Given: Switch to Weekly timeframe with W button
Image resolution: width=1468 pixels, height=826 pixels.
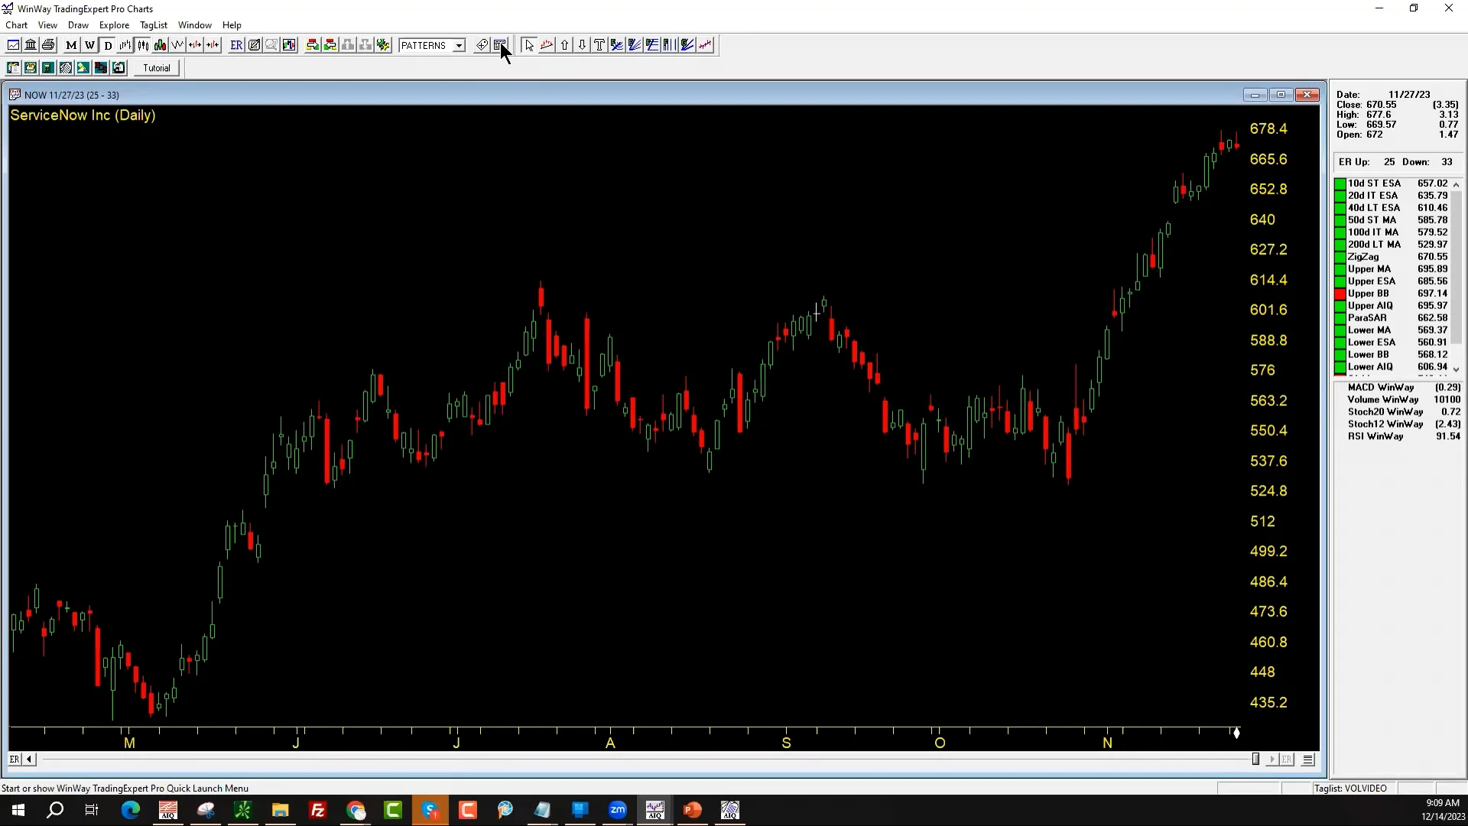Looking at the screenshot, I should 89,45.
